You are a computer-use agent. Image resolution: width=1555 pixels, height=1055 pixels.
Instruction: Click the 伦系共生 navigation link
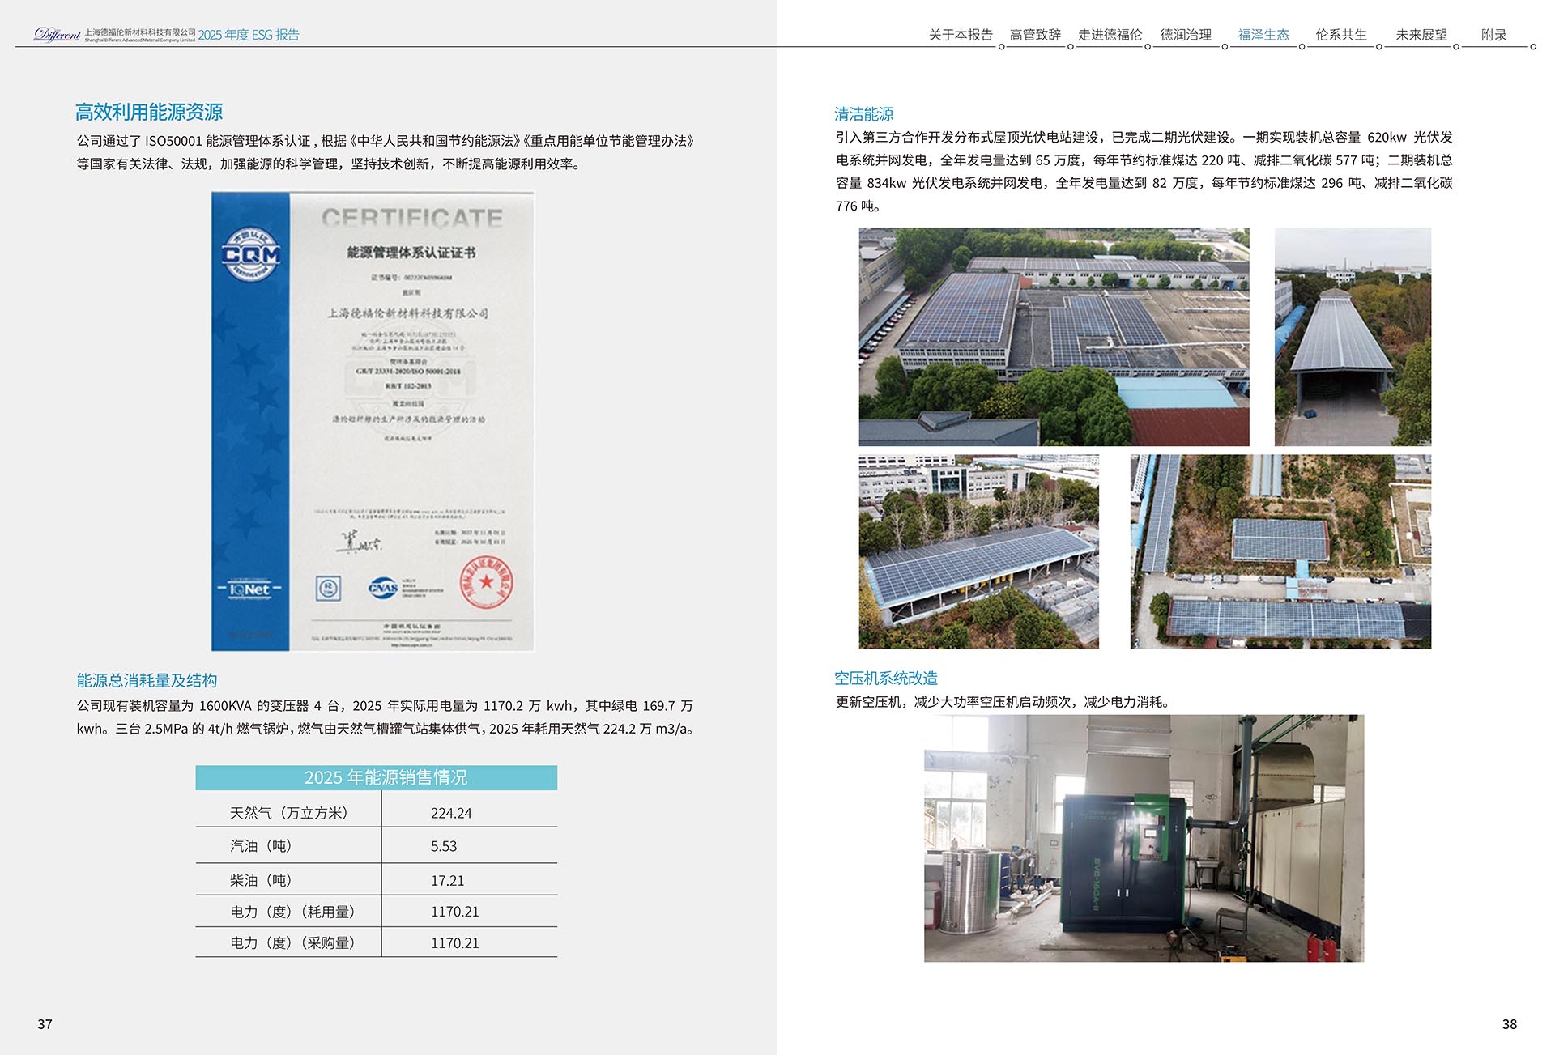(1340, 34)
